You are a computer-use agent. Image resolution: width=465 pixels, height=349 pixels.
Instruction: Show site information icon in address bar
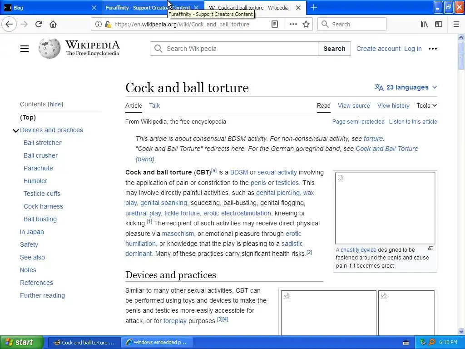pyautogui.click(x=99, y=24)
